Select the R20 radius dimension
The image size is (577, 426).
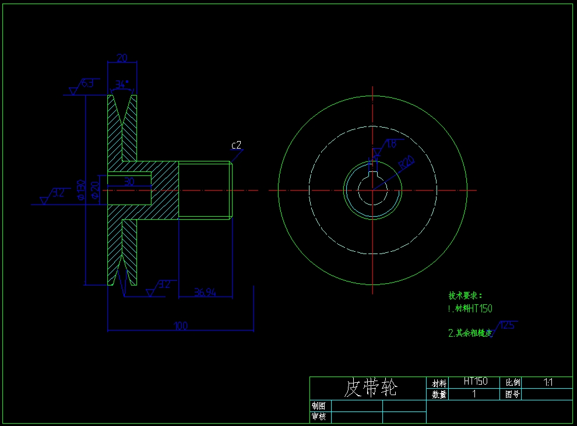pyautogui.click(x=407, y=162)
